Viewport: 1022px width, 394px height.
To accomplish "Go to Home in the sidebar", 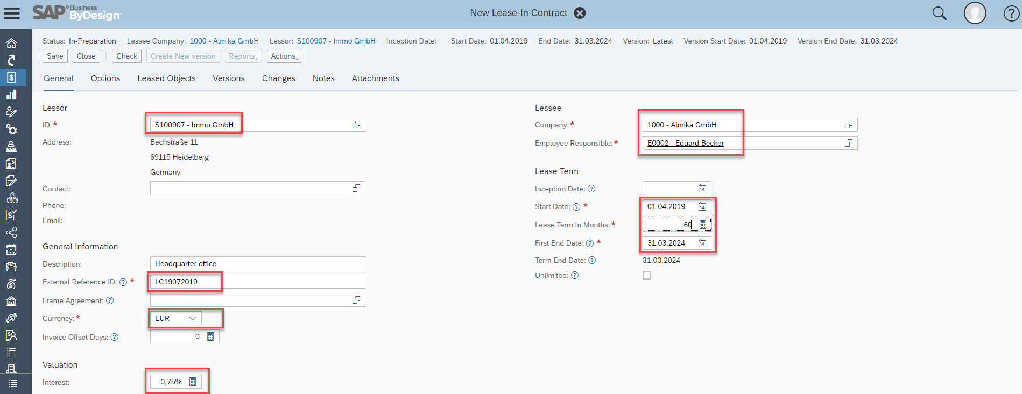I will [x=11, y=44].
